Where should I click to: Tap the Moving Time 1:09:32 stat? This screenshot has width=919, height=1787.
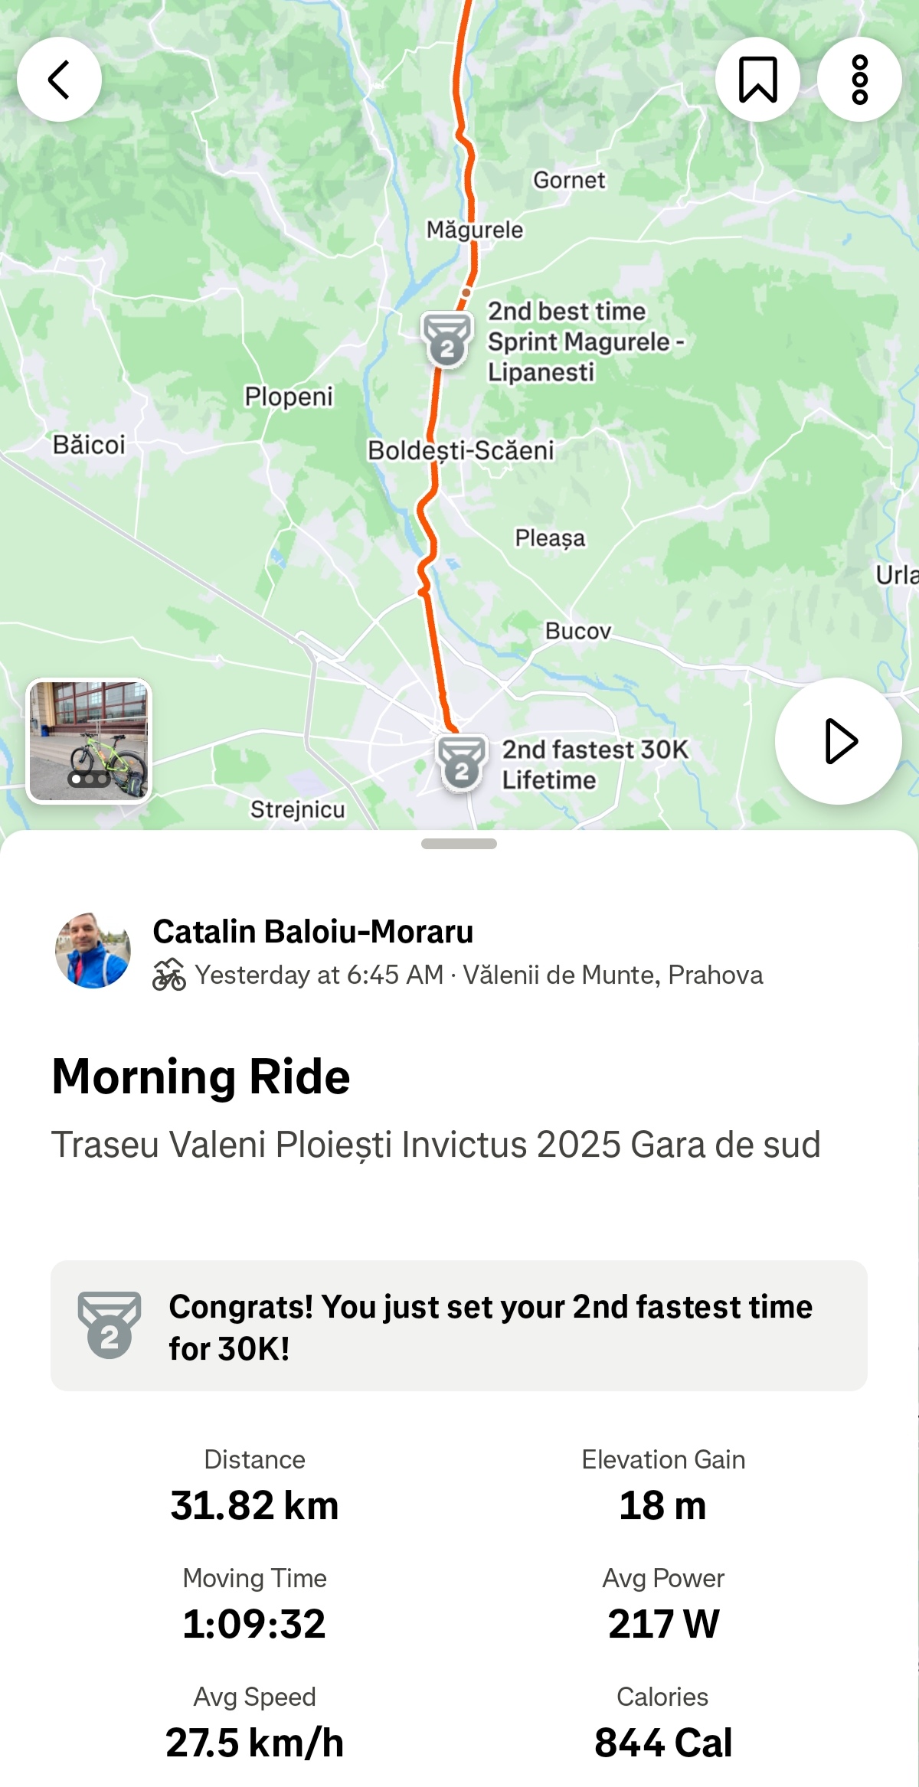point(254,1606)
